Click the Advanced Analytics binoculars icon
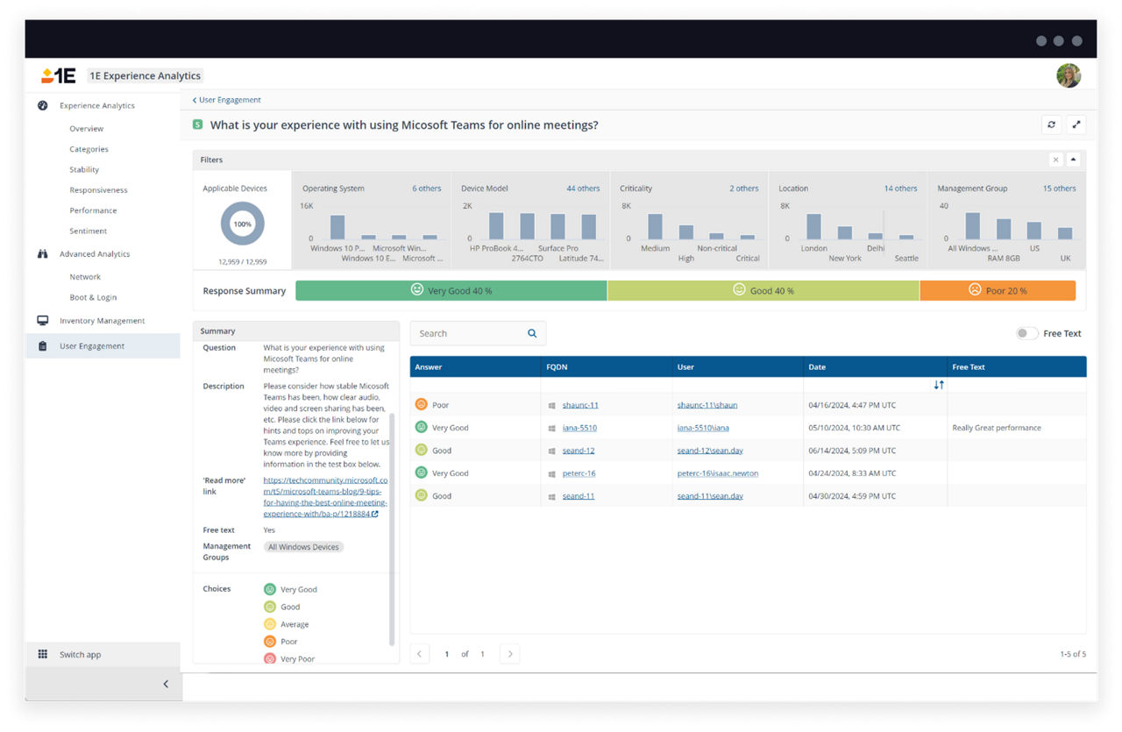 click(43, 254)
